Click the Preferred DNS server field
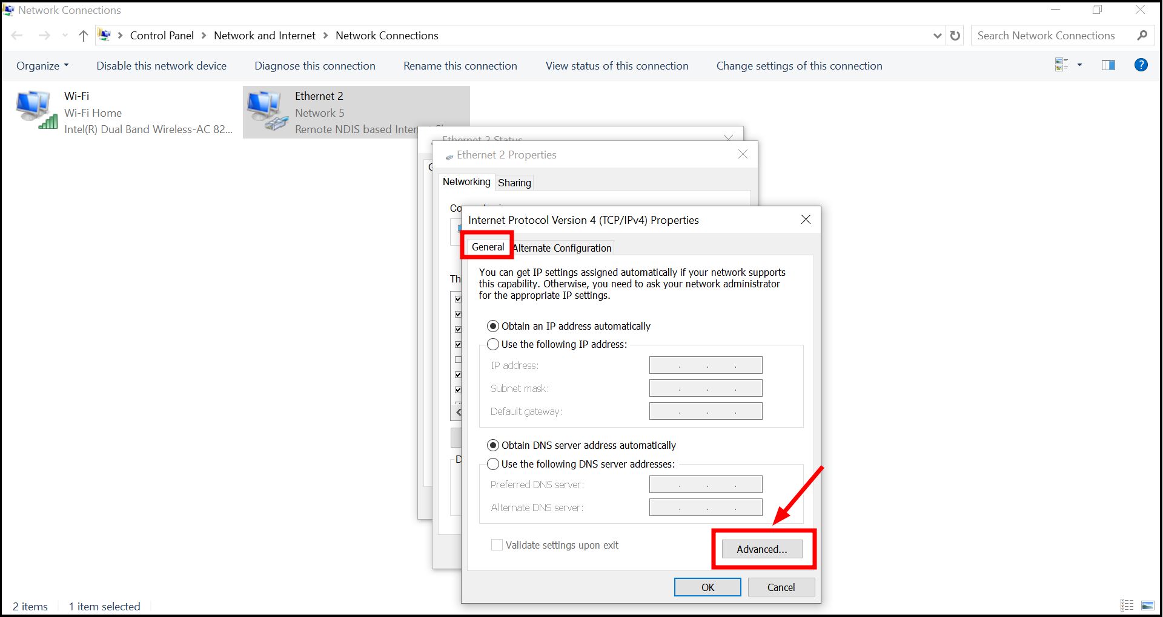 coord(706,485)
